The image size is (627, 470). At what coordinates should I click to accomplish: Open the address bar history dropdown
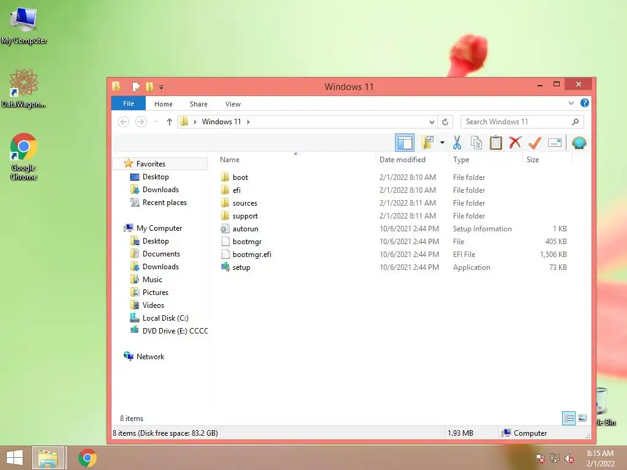(x=432, y=122)
